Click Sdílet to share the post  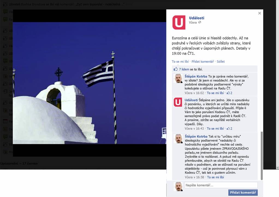[221, 62]
